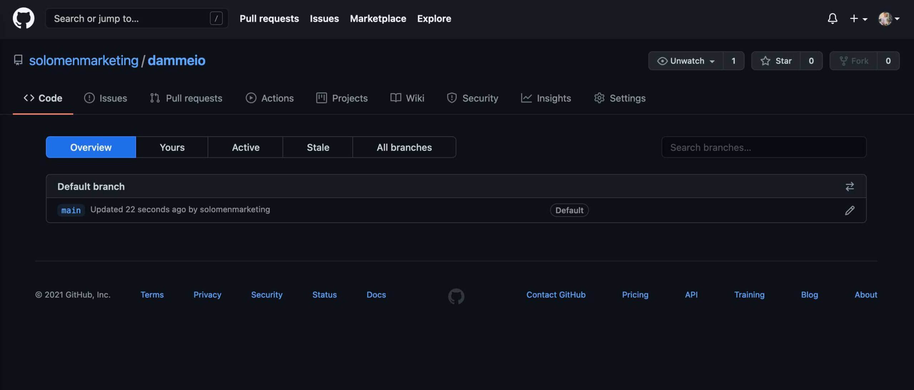Switch to the Insights tab

(546, 98)
